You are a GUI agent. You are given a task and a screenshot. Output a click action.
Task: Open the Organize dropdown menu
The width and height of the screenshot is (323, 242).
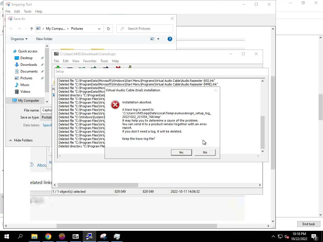(19, 39)
